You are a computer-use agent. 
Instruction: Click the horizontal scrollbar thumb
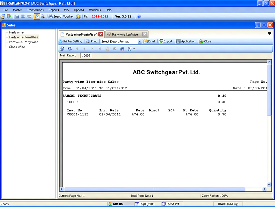[155, 189]
